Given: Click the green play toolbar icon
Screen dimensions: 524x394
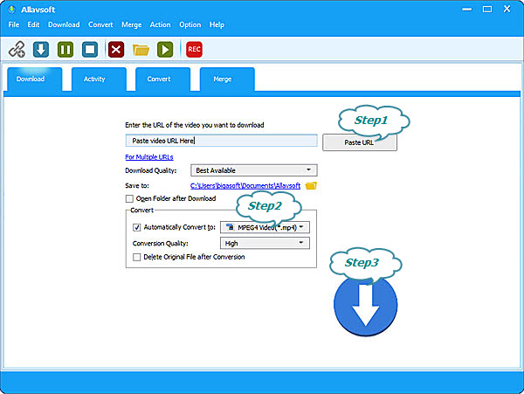Looking at the screenshot, I should click(x=165, y=50).
